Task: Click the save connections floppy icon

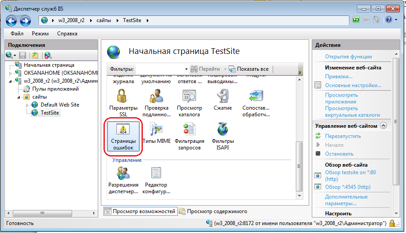Action: click(23, 55)
